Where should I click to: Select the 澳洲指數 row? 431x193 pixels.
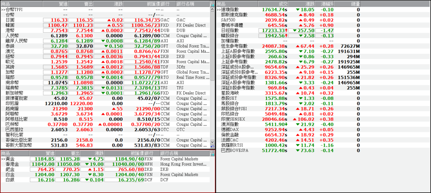(x=288, y=124)
